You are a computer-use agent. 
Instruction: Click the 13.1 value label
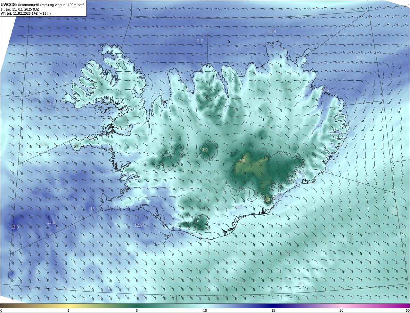tap(94, 209)
